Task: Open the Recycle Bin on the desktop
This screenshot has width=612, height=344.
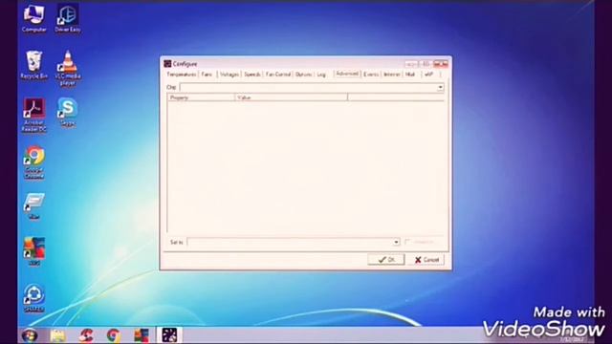Action: (x=34, y=65)
